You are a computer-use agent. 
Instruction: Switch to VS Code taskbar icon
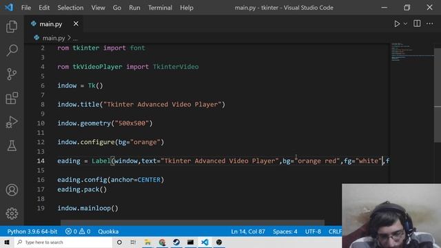(x=205, y=242)
